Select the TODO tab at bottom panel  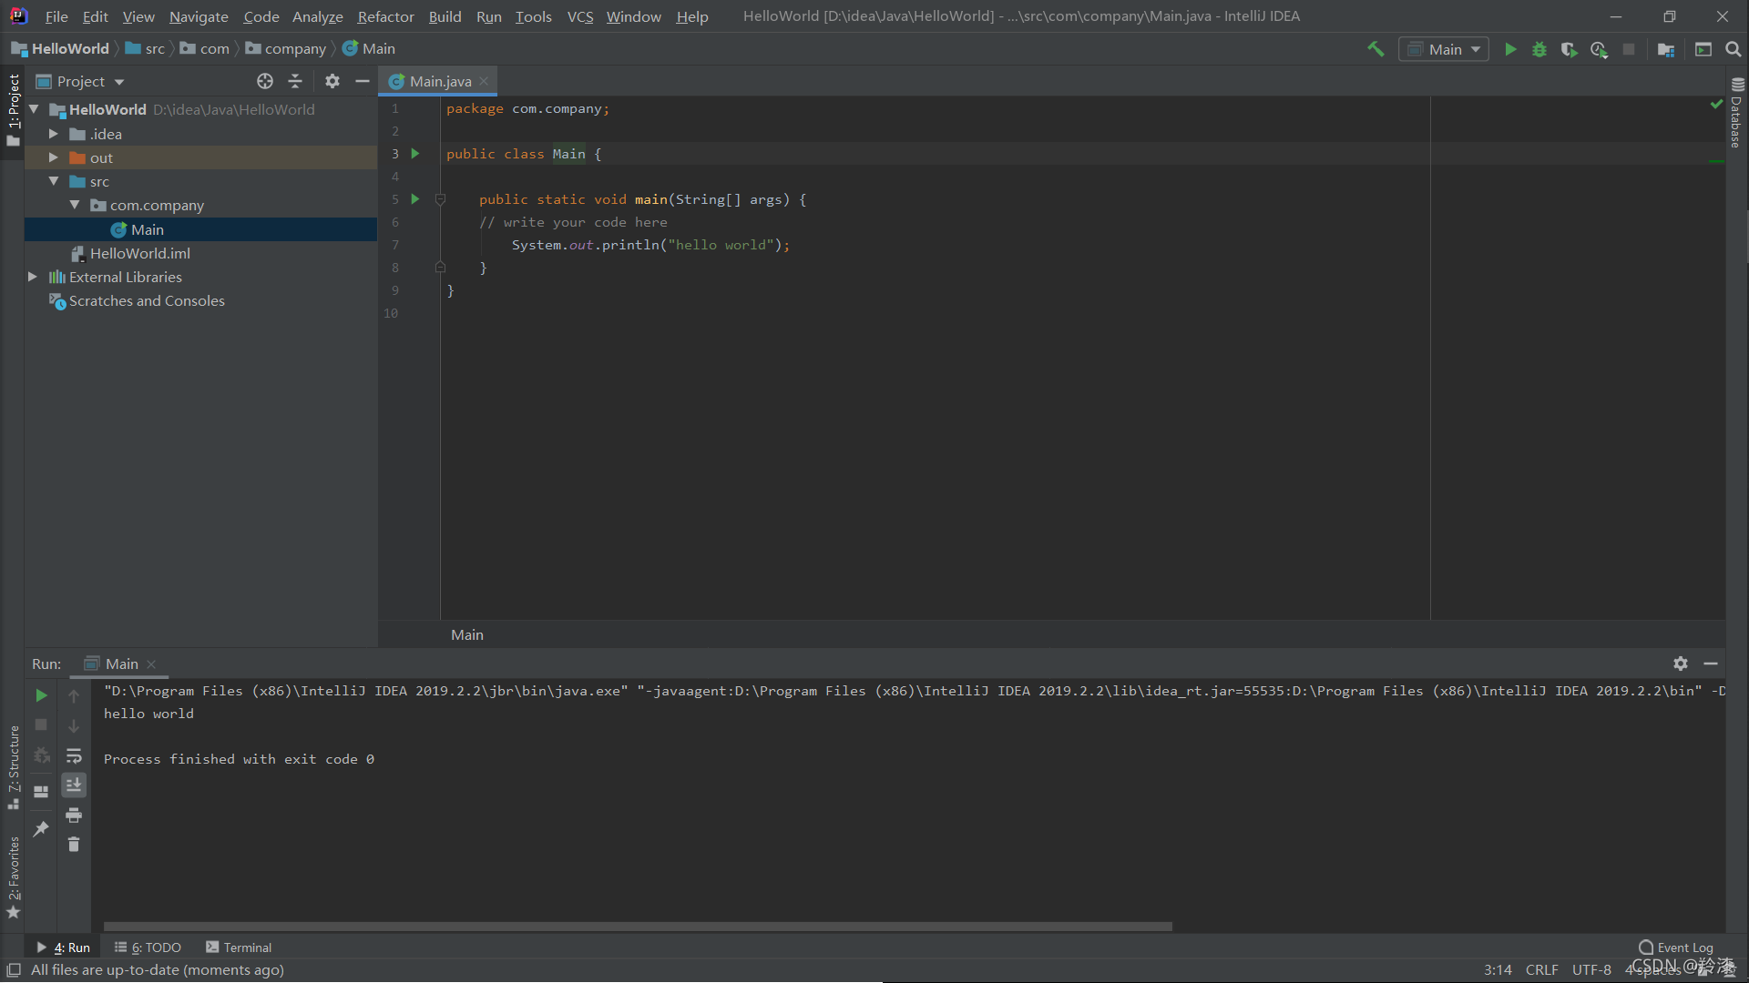pyautogui.click(x=151, y=947)
